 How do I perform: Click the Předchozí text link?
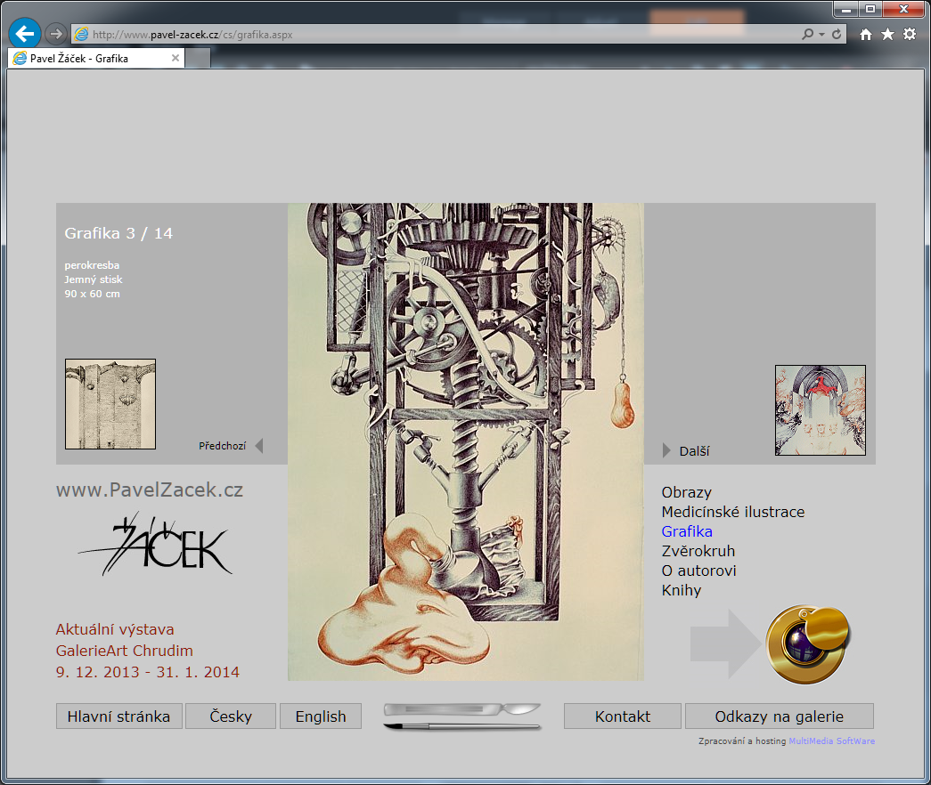pos(222,446)
